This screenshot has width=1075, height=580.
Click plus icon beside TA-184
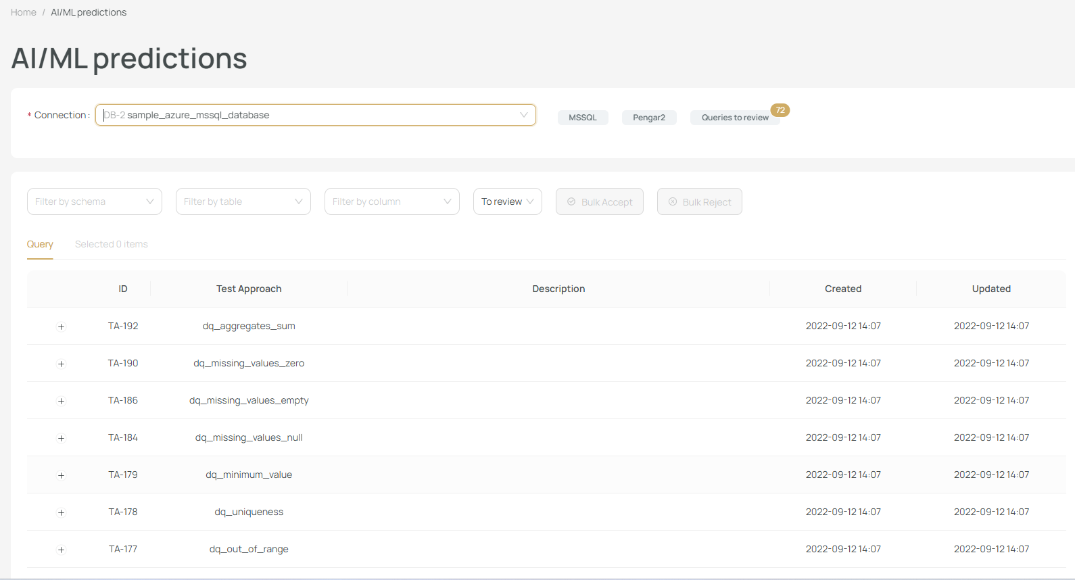(61, 438)
